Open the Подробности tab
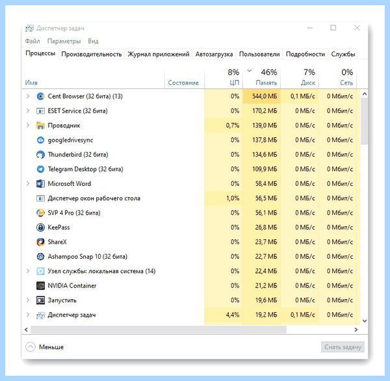The image size is (390, 381). point(305,54)
